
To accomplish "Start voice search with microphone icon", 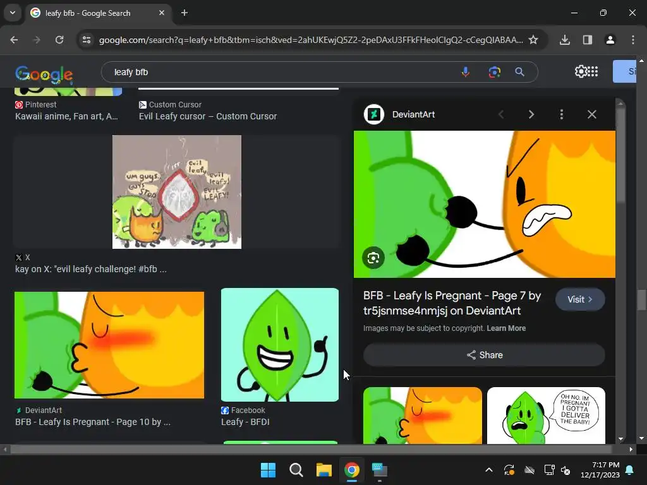I will pos(466,72).
